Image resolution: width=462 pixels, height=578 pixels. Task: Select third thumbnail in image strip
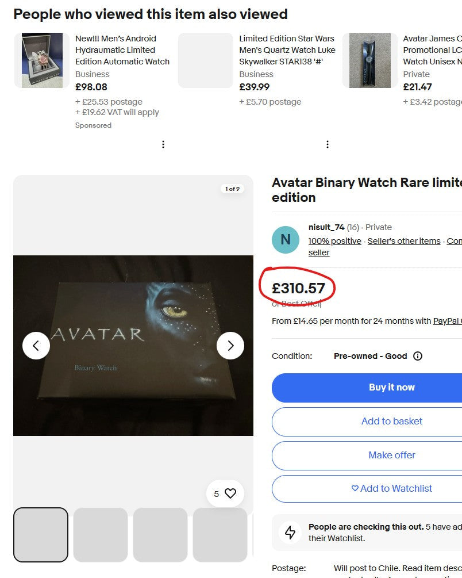pos(160,534)
